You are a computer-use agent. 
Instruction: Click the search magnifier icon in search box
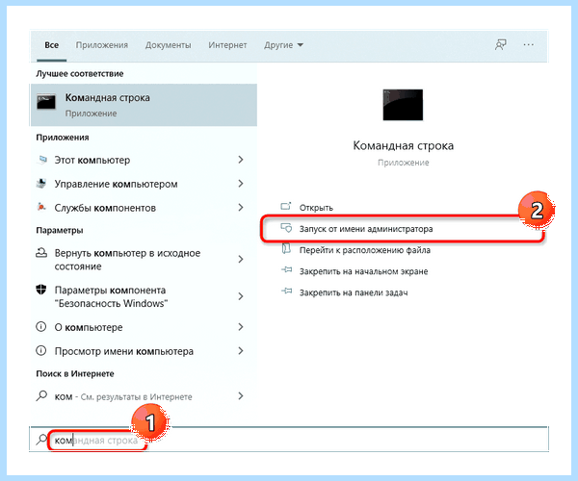point(41,440)
